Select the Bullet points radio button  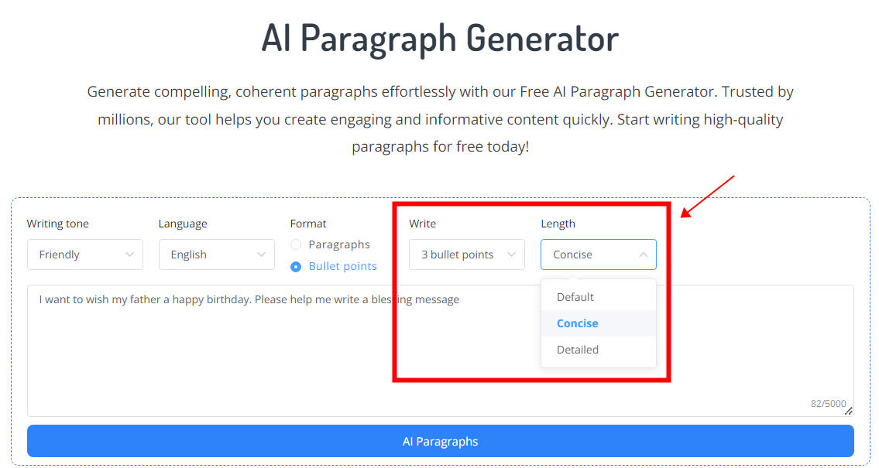(x=296, y=267)
